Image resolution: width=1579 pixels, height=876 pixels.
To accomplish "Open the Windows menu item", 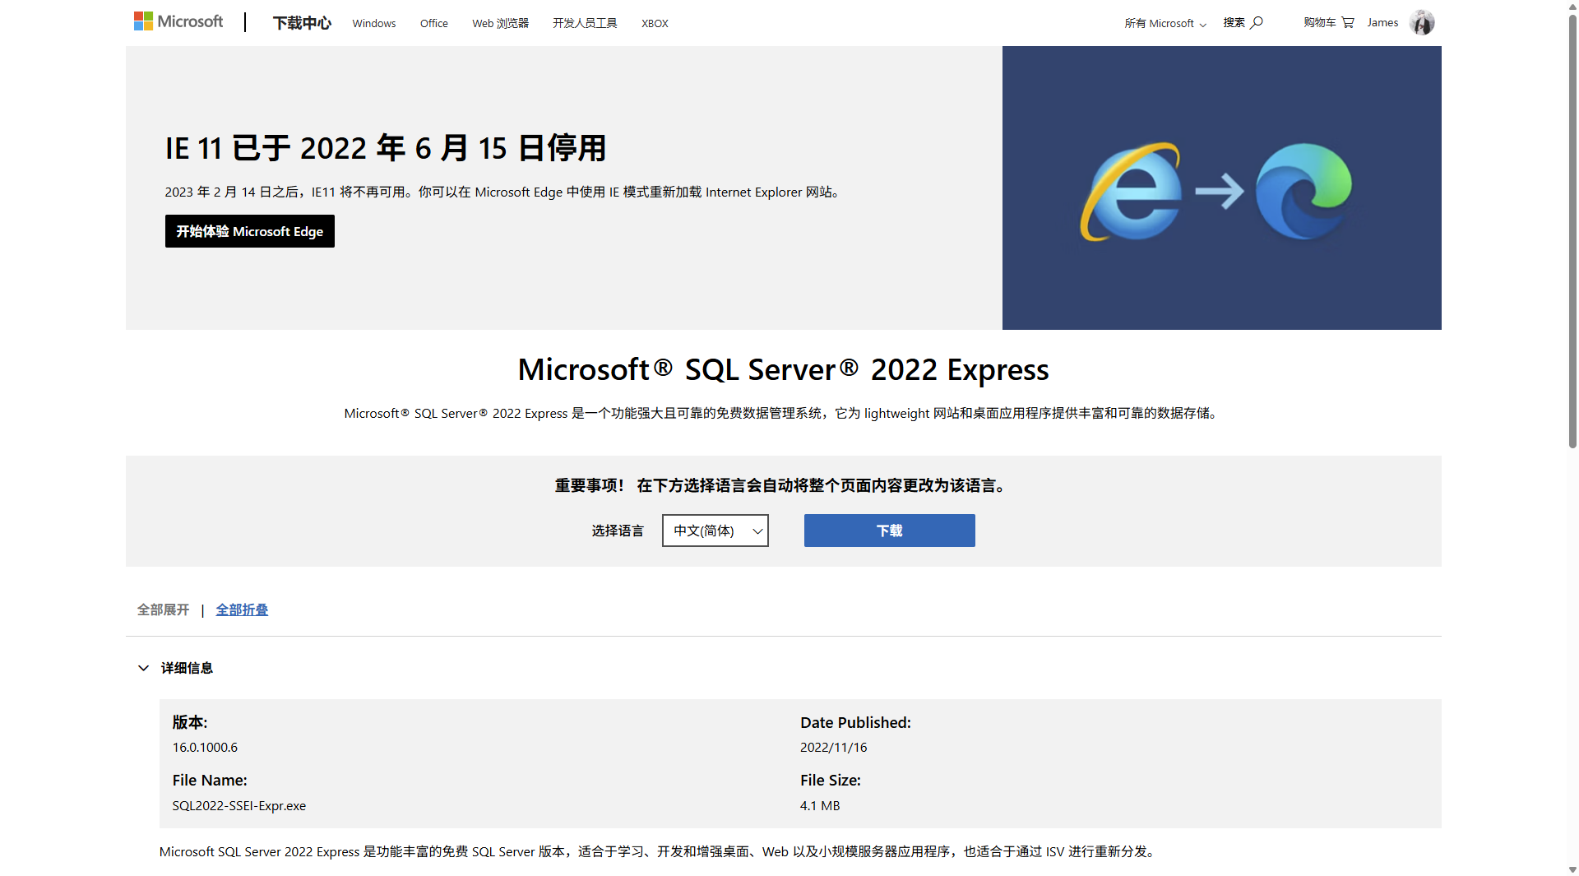I will click(x=374, y=23).
